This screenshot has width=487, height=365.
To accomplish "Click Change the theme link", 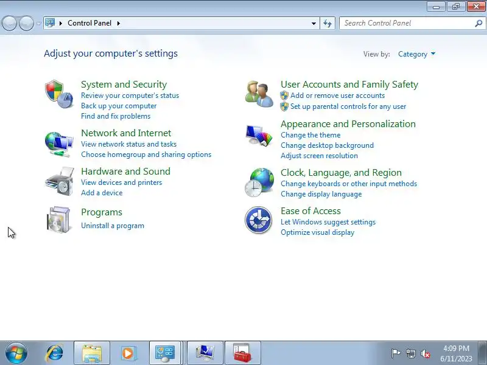I will point(310,135).
